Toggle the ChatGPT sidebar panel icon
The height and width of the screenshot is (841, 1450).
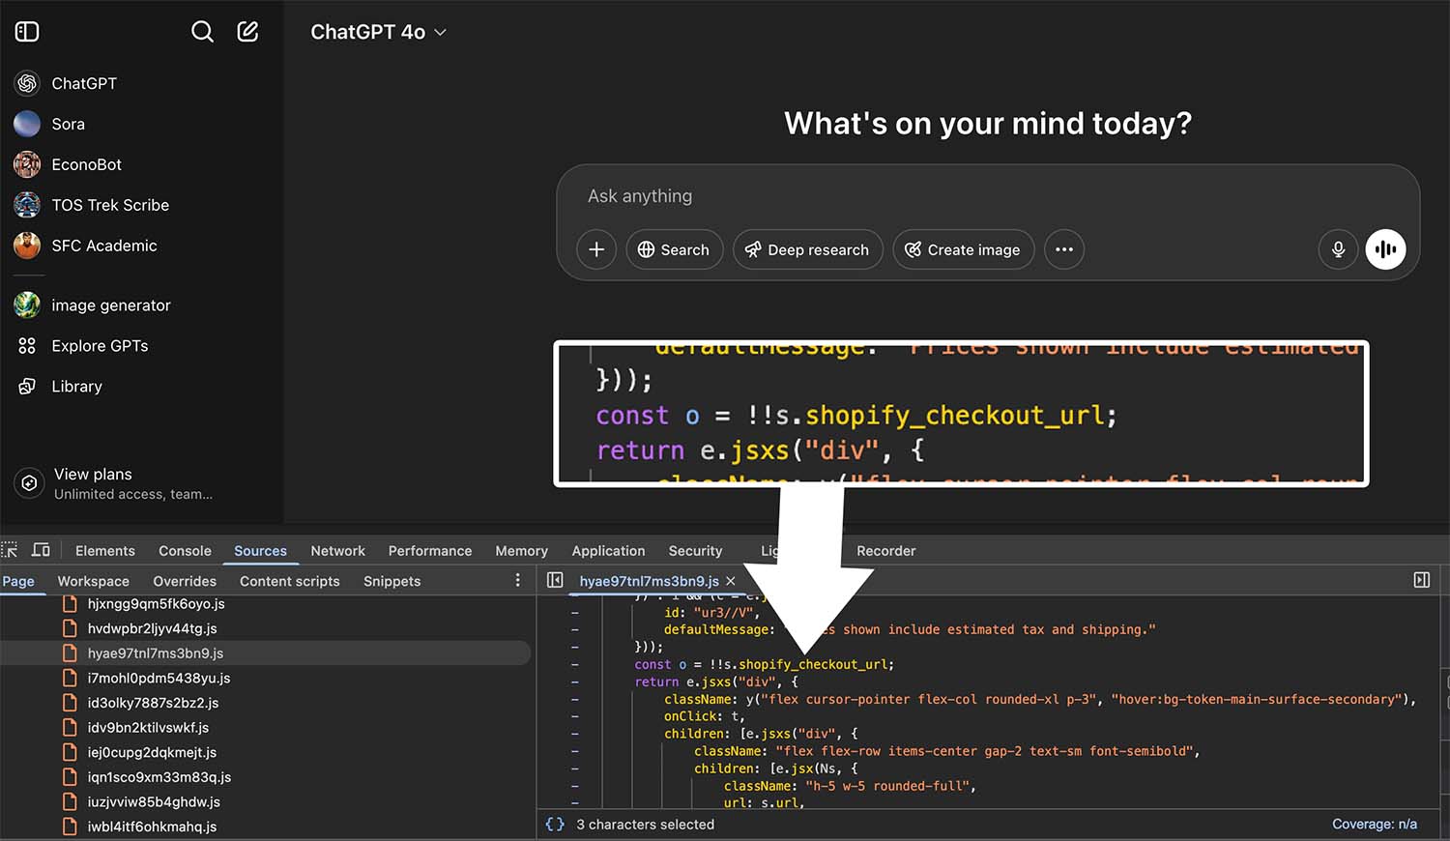[27, 32]
